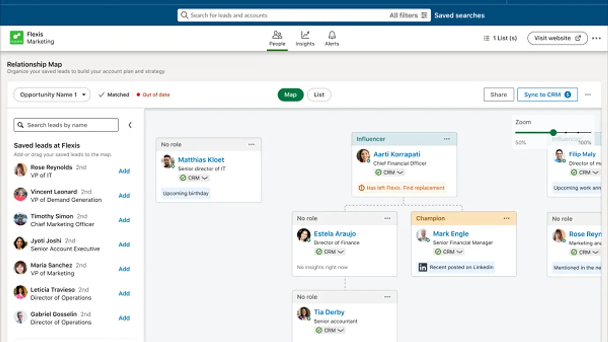Click the Sync to CRM button

pyautogui.click(x=547, y=95)
